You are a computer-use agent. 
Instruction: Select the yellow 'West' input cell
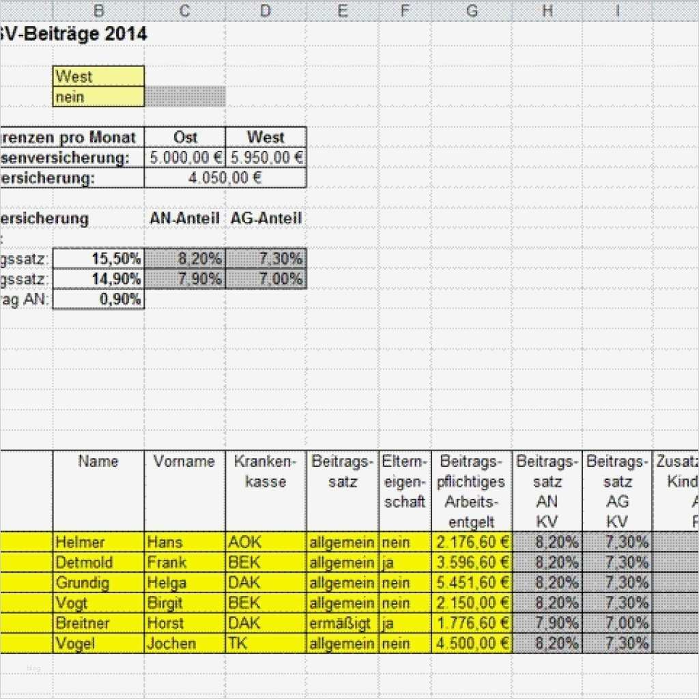(98, 76)
